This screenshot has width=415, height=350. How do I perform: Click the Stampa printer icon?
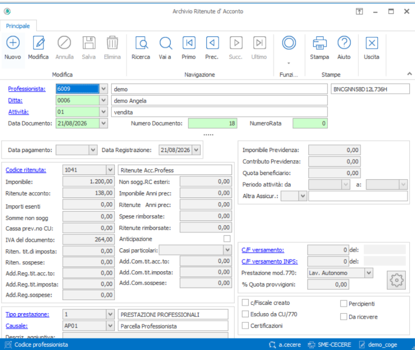(x=320, y=43)
